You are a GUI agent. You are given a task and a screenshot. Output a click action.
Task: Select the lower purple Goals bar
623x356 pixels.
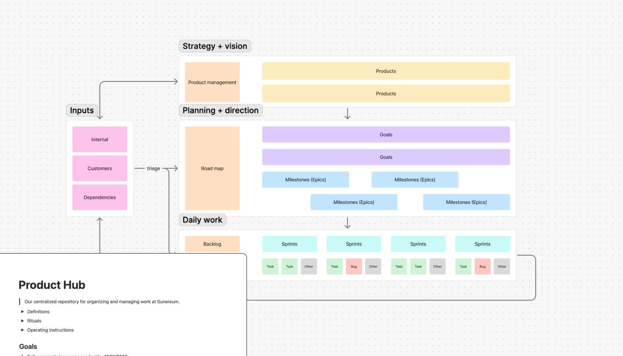click(386, 157)
